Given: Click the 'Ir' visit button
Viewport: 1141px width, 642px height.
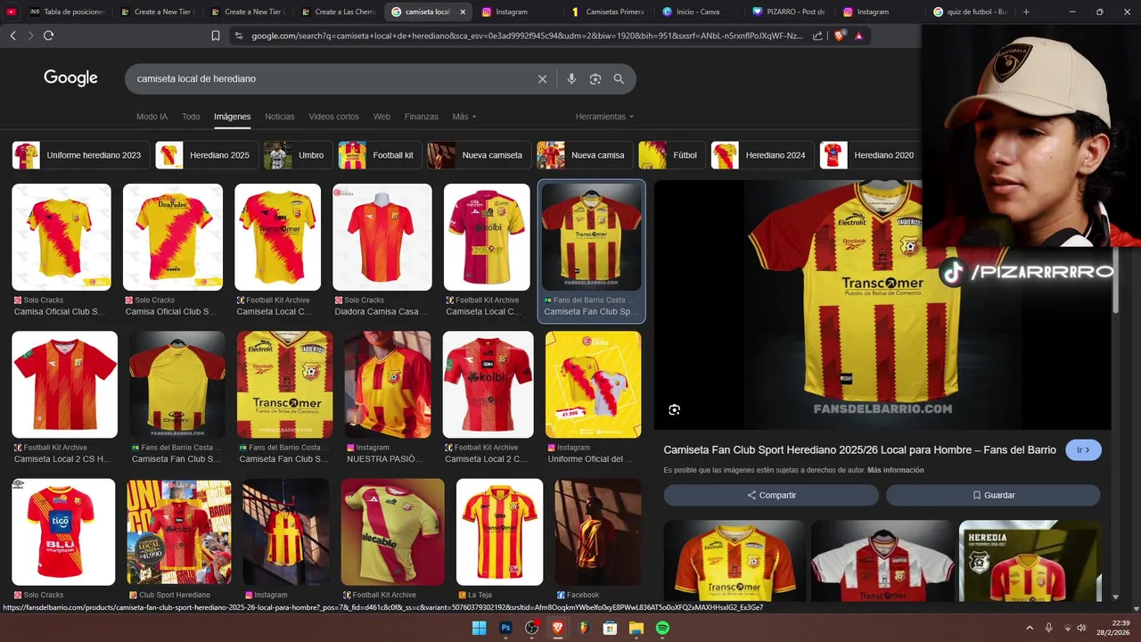Looking at the screenshot, I should (1083, 450).
